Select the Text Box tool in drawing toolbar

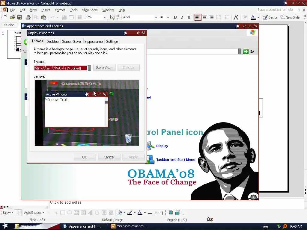click(76, 213)
